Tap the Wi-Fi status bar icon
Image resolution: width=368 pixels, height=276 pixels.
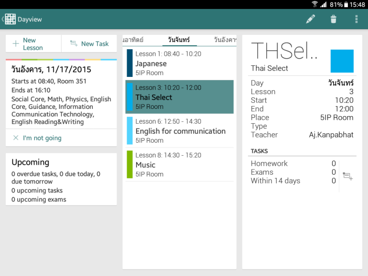click(314, 4)
